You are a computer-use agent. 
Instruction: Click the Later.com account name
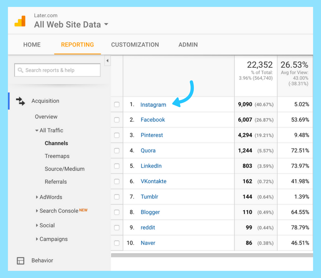[46, 16]
